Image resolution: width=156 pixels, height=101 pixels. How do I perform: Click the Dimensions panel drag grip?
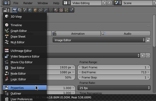(x=148, y=48)
